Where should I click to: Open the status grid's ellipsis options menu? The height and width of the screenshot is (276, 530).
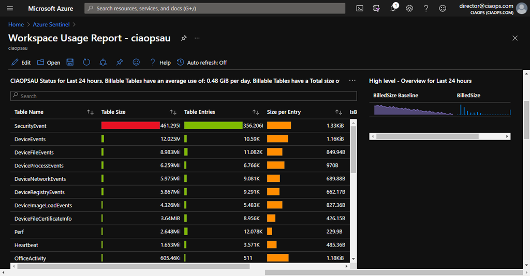tap(352, 81)
